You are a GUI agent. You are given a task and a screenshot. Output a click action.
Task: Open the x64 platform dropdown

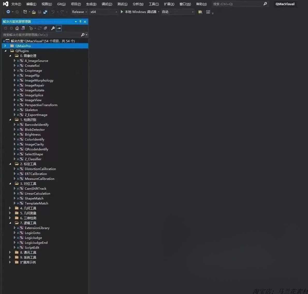click(104, 12)
